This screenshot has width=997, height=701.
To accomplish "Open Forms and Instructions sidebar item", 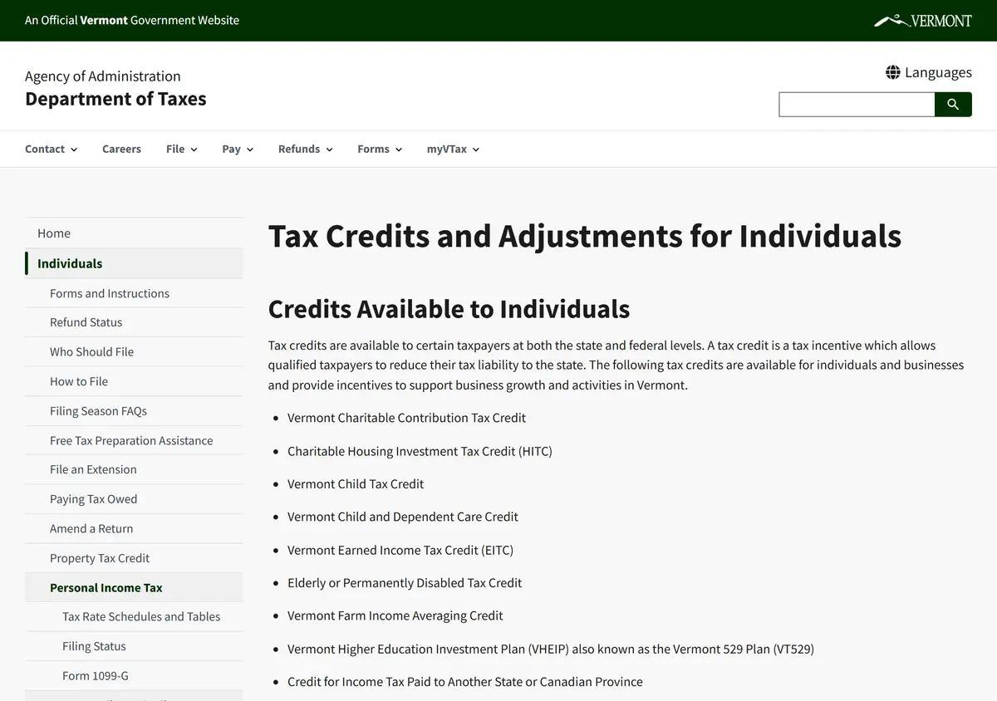I will [x=134, y=293].
